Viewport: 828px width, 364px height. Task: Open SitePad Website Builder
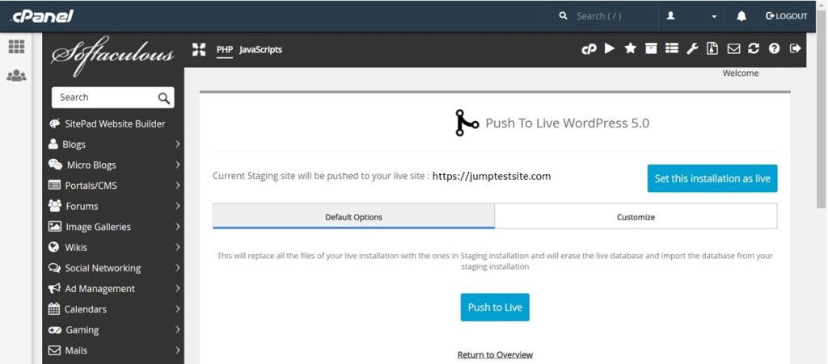coord(115,123)
